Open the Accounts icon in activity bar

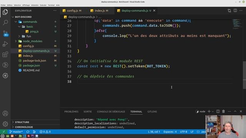(5, 113)
